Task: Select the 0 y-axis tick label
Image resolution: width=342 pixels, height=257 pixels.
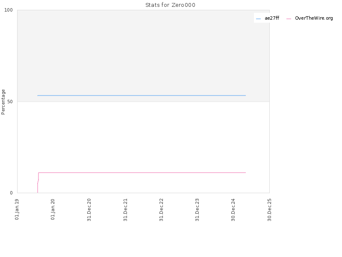Action: 12,193
